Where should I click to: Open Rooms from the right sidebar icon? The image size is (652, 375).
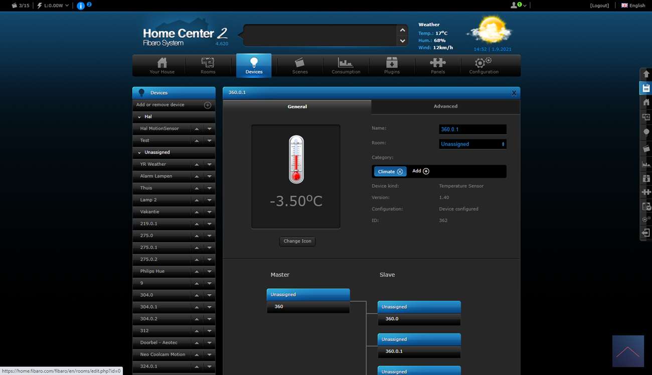646,117
